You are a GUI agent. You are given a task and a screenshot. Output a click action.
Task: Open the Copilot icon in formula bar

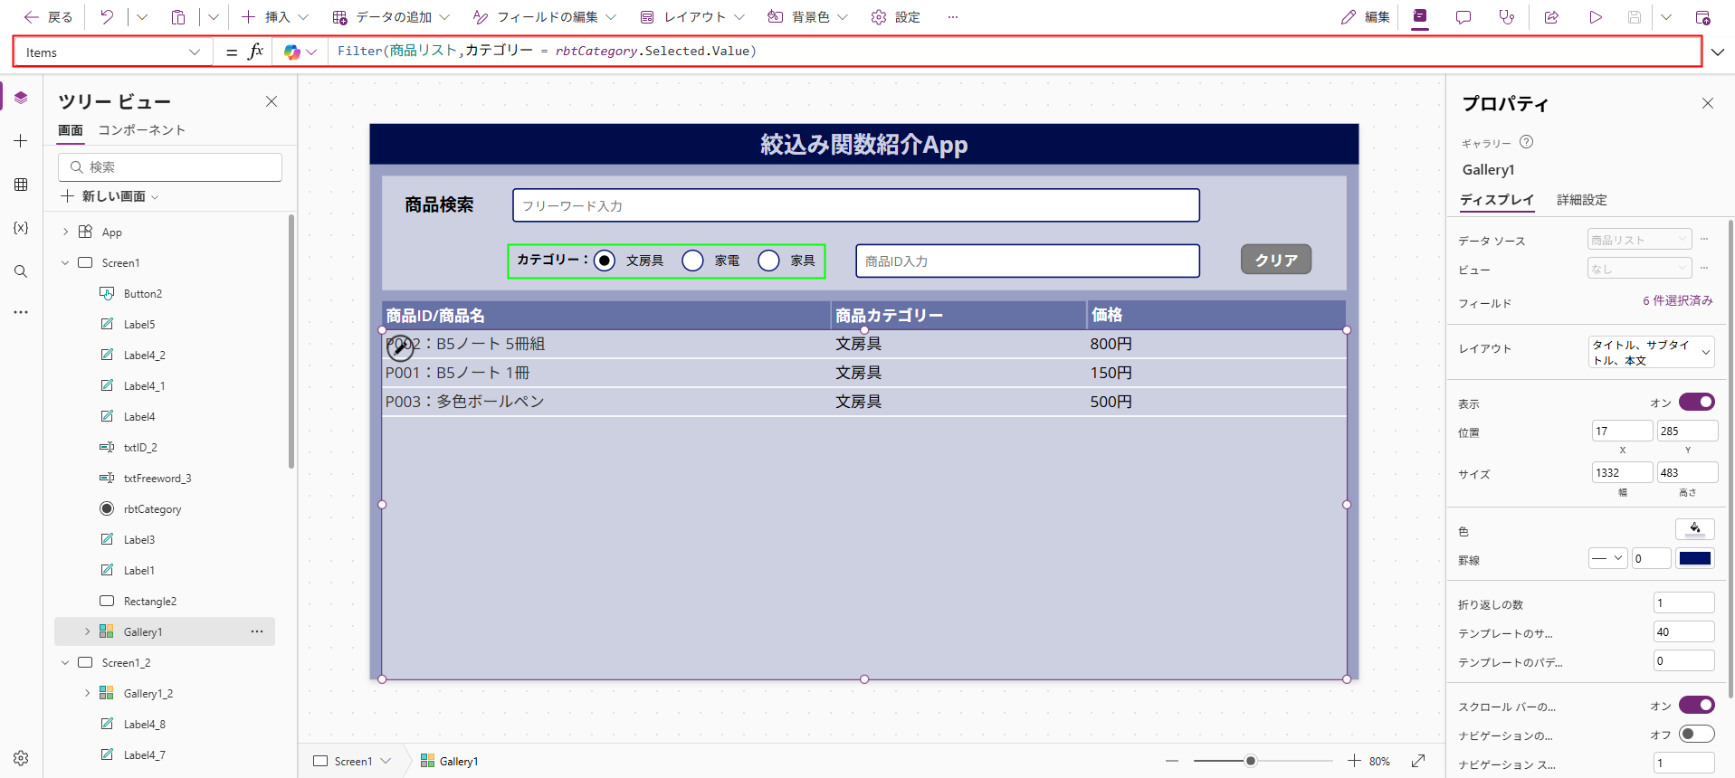click(x=291, y=52)
